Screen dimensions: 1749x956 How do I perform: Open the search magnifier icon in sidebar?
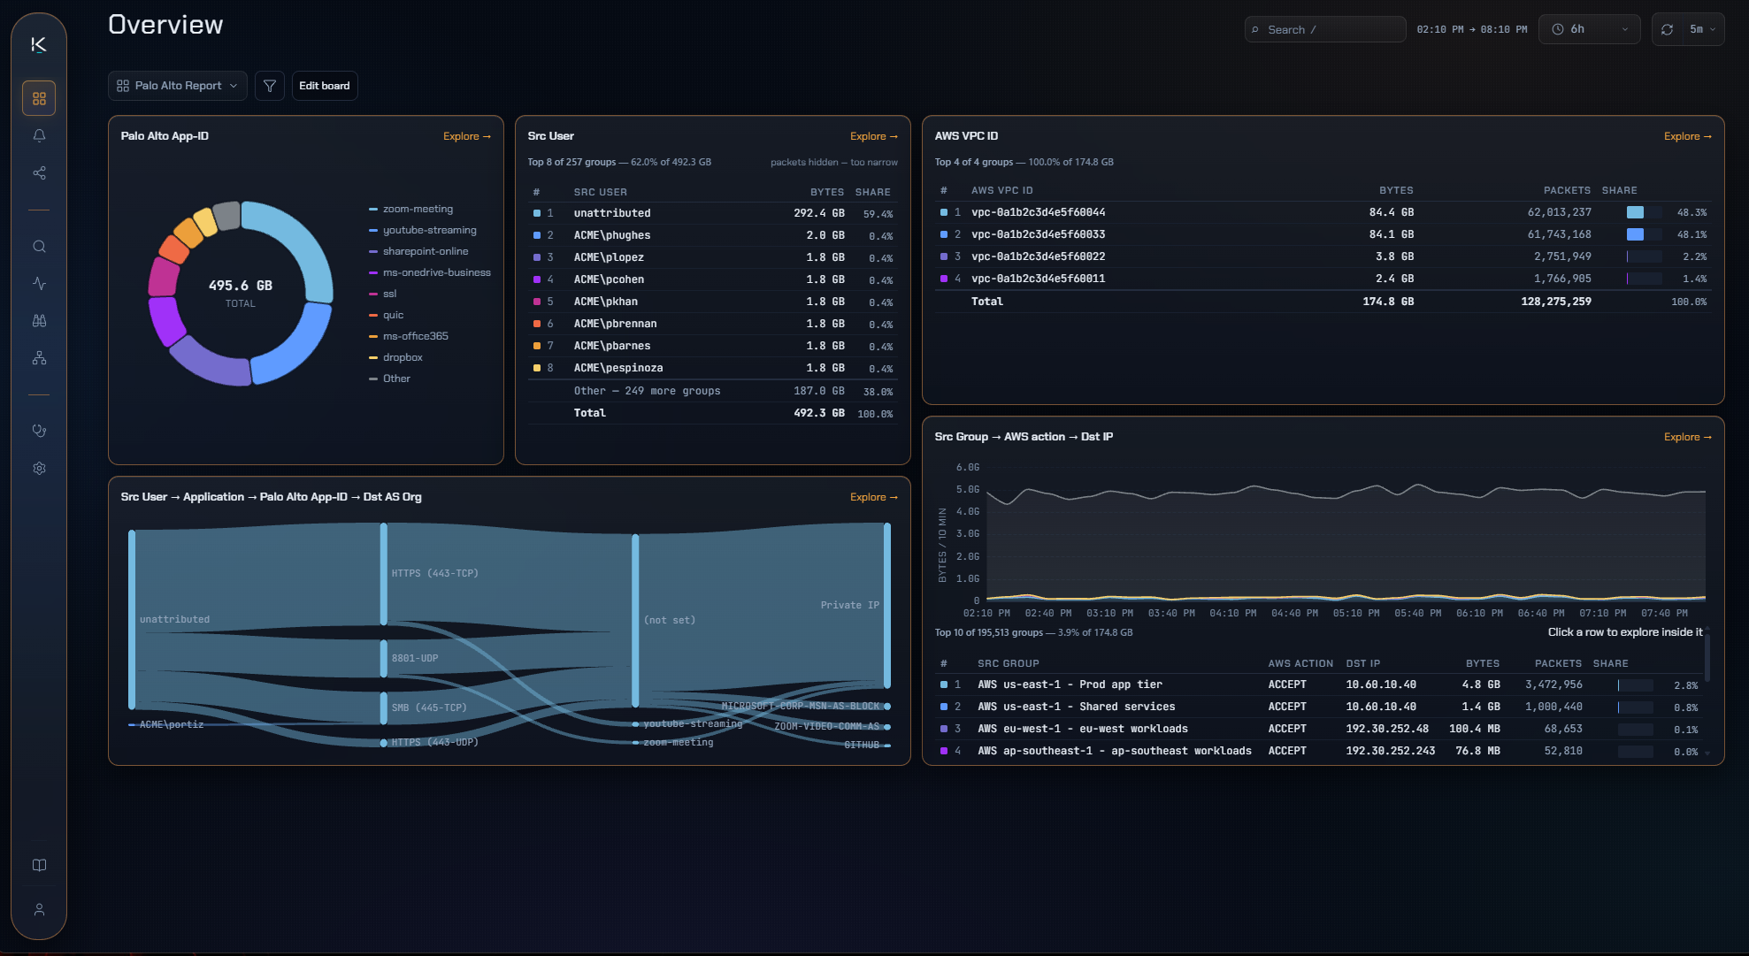39,247
